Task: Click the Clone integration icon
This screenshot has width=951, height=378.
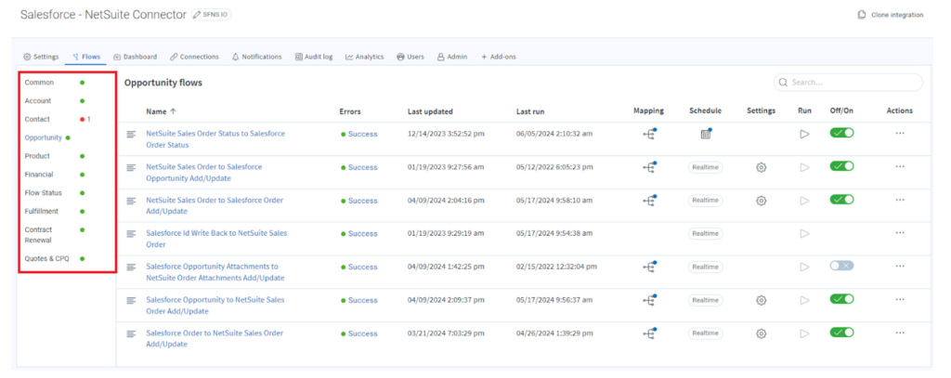Action: [x=862, y=15]
